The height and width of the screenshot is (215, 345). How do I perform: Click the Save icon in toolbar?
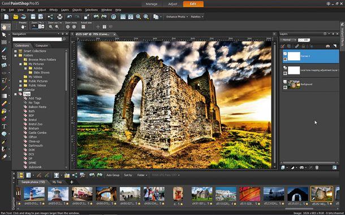(x=33, y=17)
